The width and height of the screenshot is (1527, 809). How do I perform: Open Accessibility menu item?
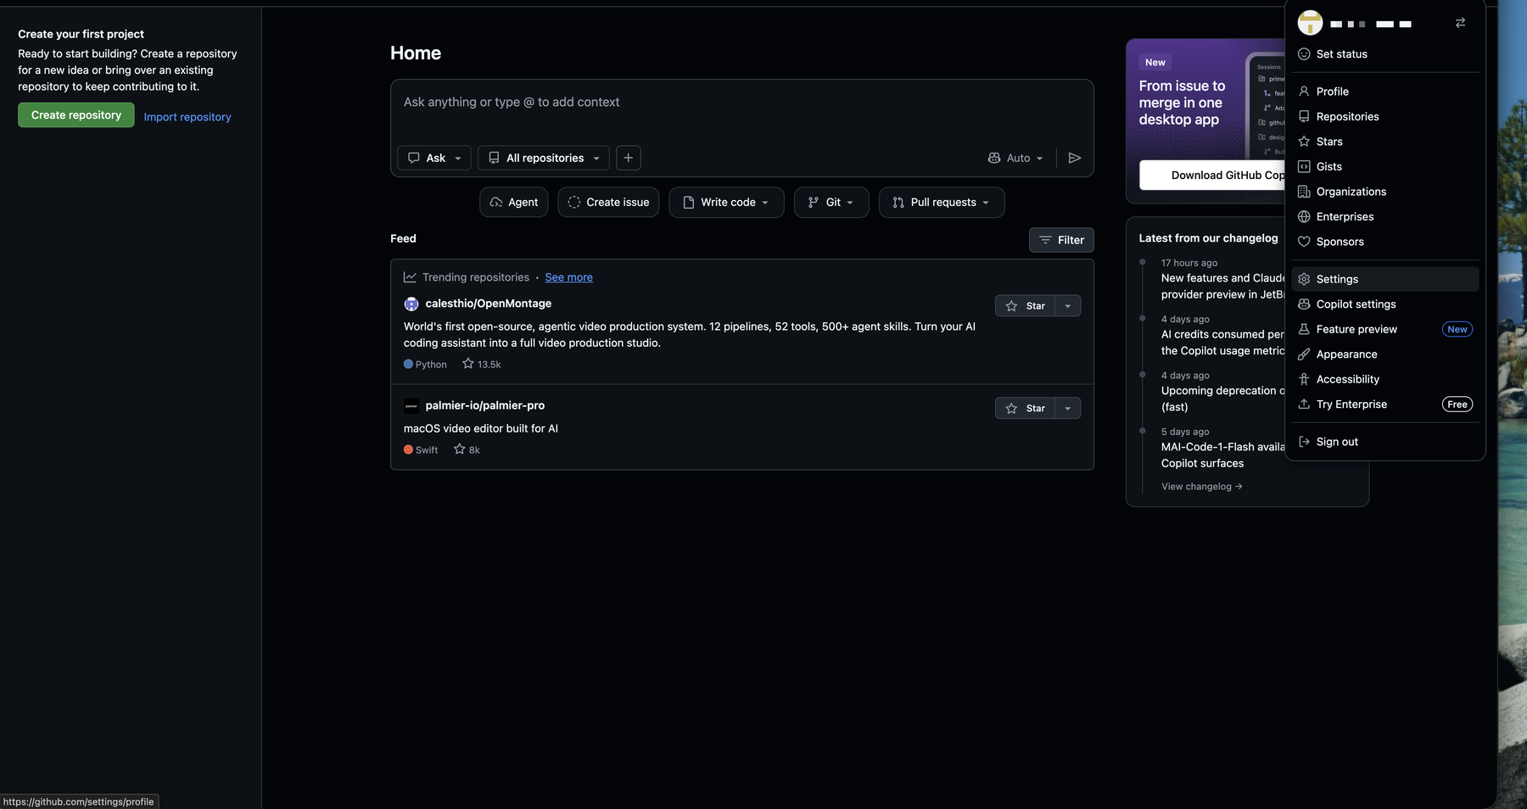point(1384,379)
